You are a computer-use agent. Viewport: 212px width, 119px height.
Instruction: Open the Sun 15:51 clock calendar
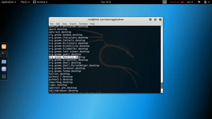pyautogui.click(x=106, y=2)
